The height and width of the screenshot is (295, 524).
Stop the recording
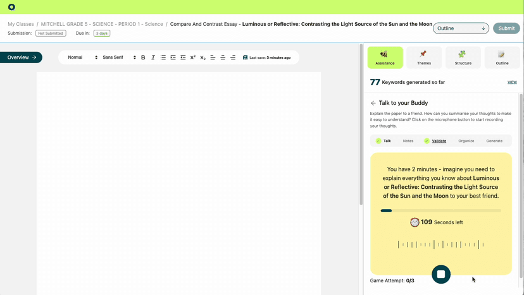pos(441,274)
